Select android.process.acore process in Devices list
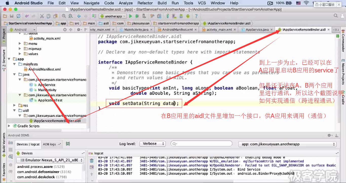 click(41, 167)
